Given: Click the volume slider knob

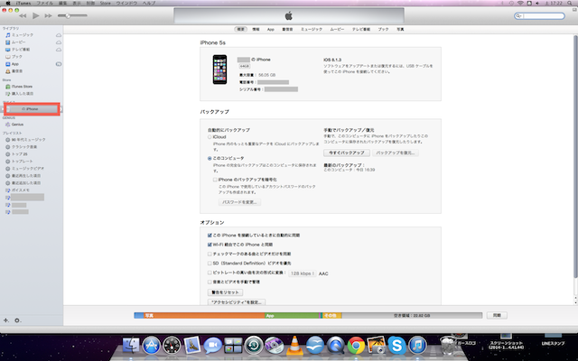Looking at the screenshot, I should pyautogui.click(x=69, y=16).
